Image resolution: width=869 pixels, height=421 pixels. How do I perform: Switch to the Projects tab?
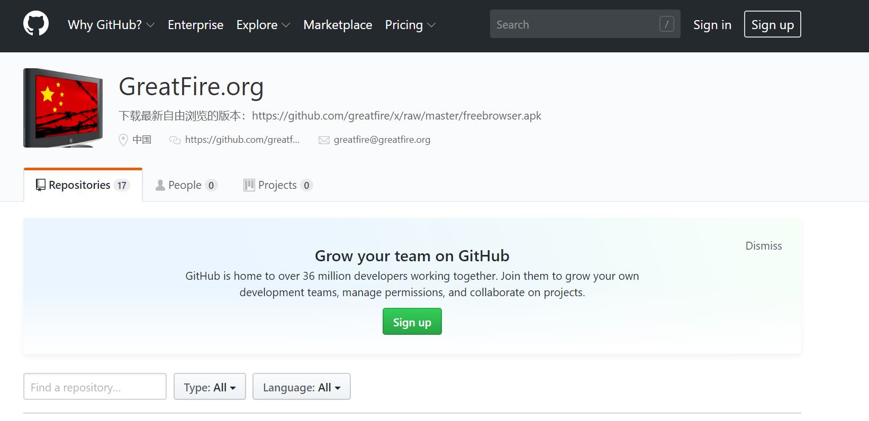tap(278, 185)
